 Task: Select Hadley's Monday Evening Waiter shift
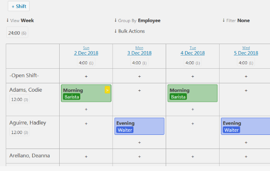pyautogui.click(x=139, y=126)
